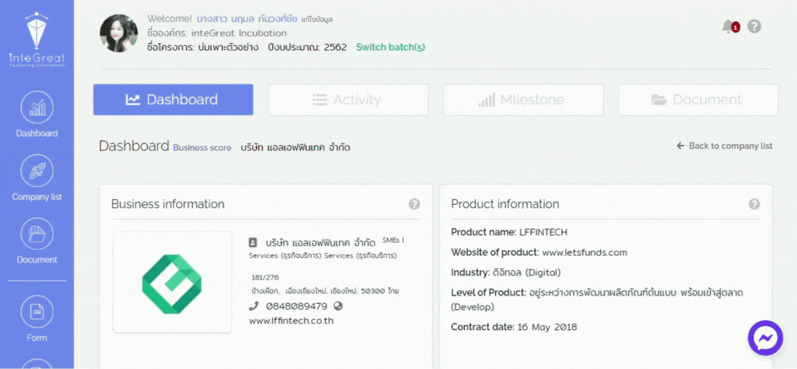Open the Messenger chat bubble

coord(765,338)
